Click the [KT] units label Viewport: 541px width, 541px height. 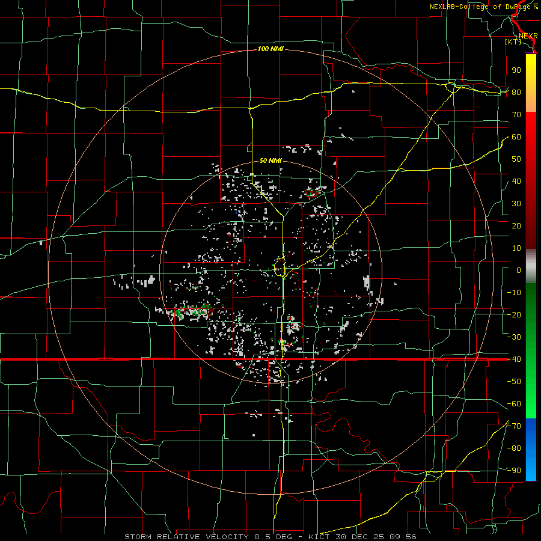(513, 41)
